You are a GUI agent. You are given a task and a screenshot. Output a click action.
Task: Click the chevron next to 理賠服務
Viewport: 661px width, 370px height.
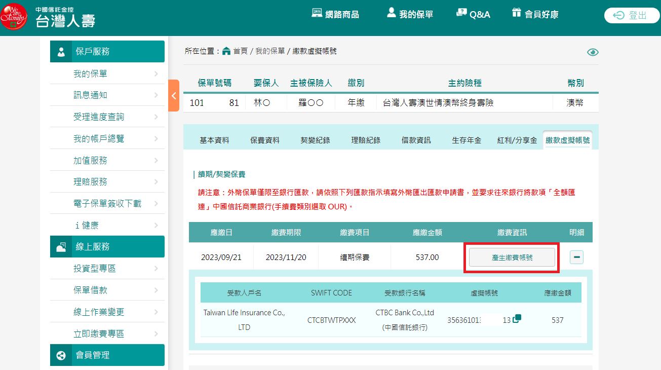click(156, 182)
